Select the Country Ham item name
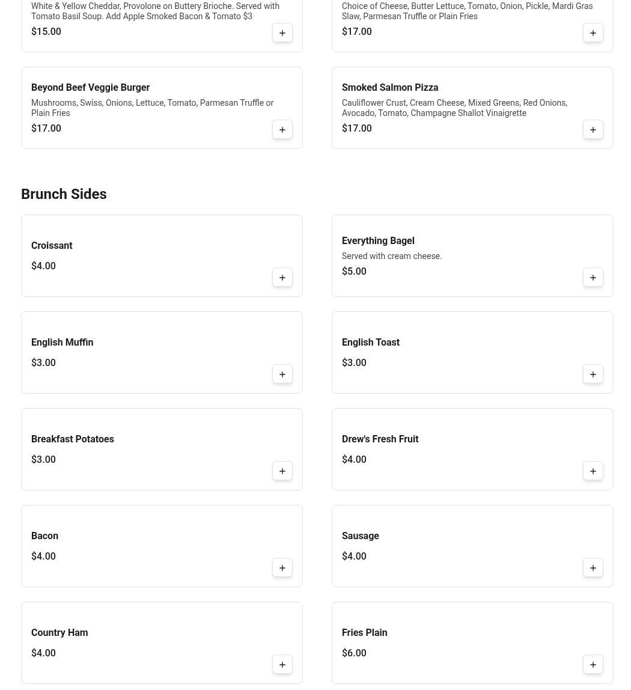Image resolution: width=631 pixels, height=690 pixels. tap(59, 633)
